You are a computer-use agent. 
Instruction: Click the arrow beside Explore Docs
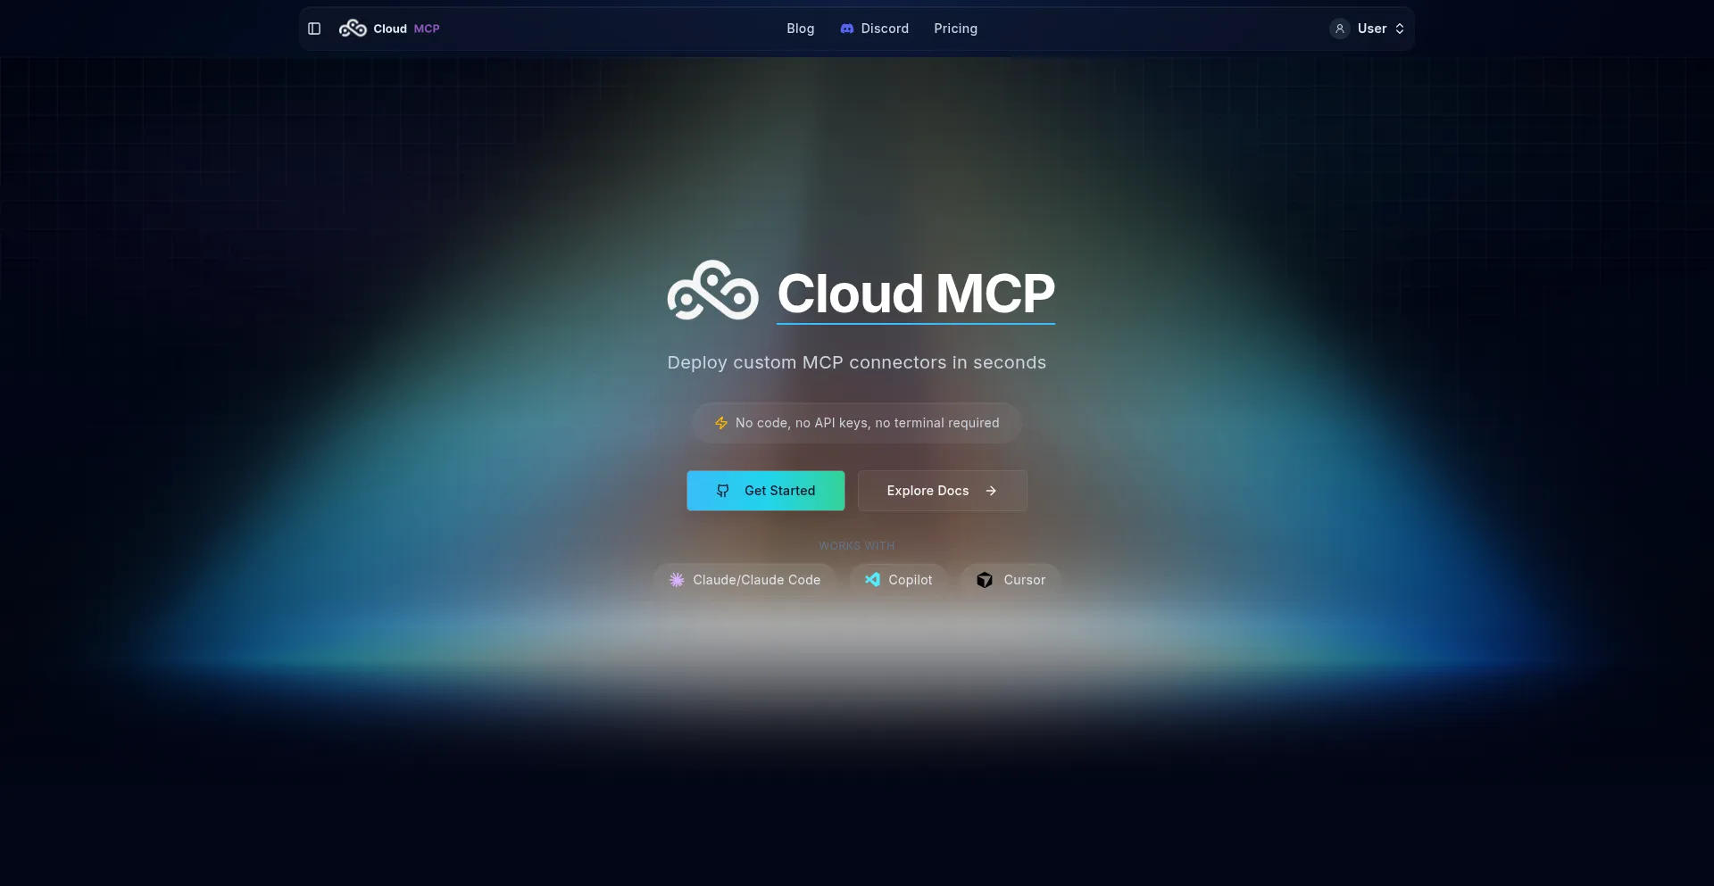(x=991, y=491)
